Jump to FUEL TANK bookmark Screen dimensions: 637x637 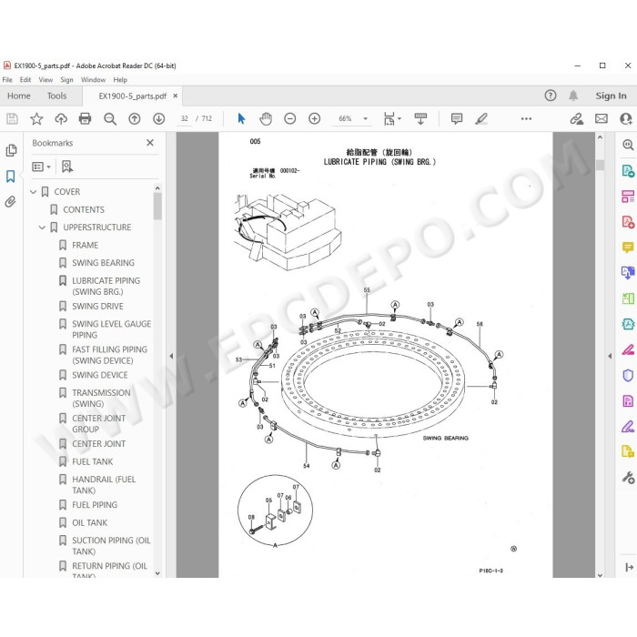(92, 462)
